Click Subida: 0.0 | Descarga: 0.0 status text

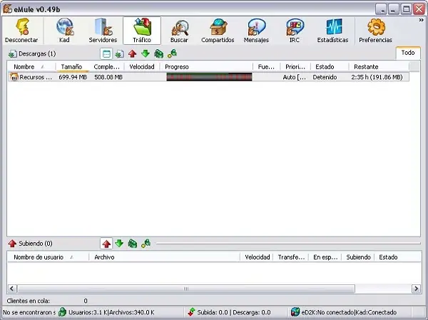[x=234, y=312]
